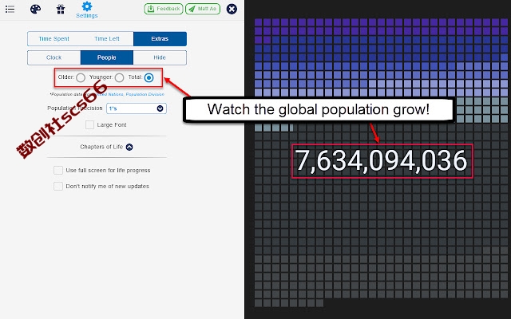This screenshot has height=319, width=511.
Task: Select the Extras tab
Action: pos(160,39)
